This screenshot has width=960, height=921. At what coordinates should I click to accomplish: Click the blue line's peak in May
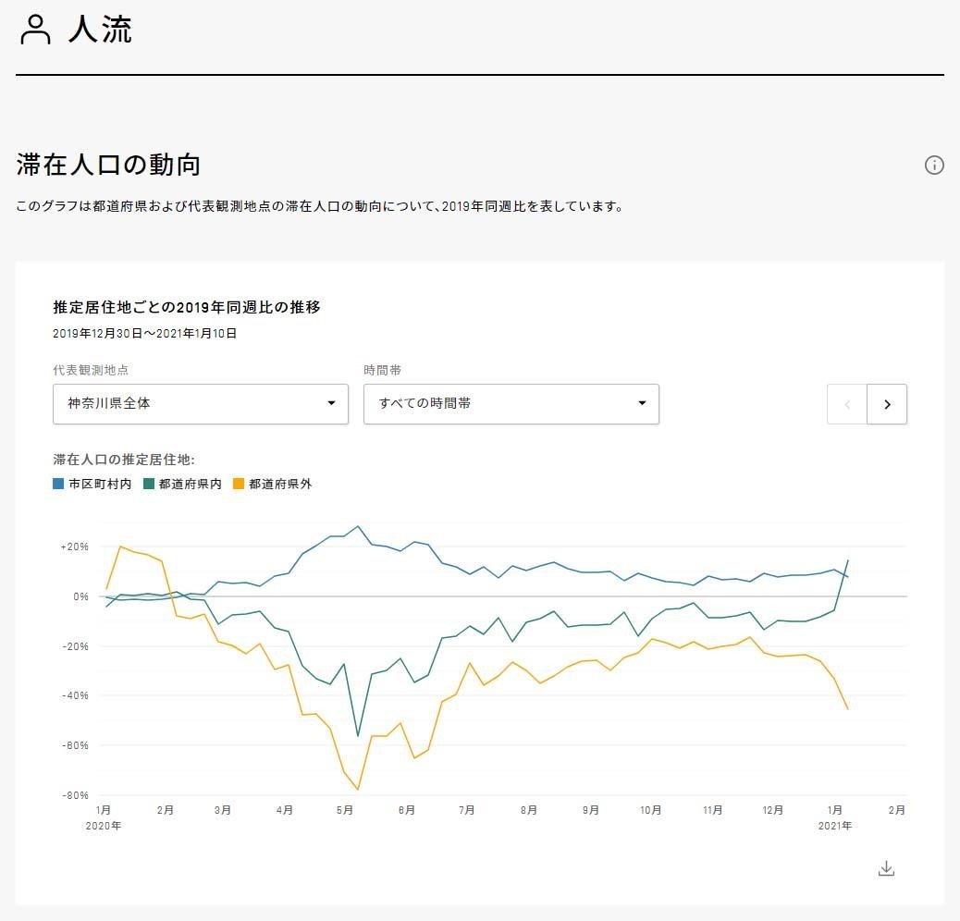pos(358,526)
